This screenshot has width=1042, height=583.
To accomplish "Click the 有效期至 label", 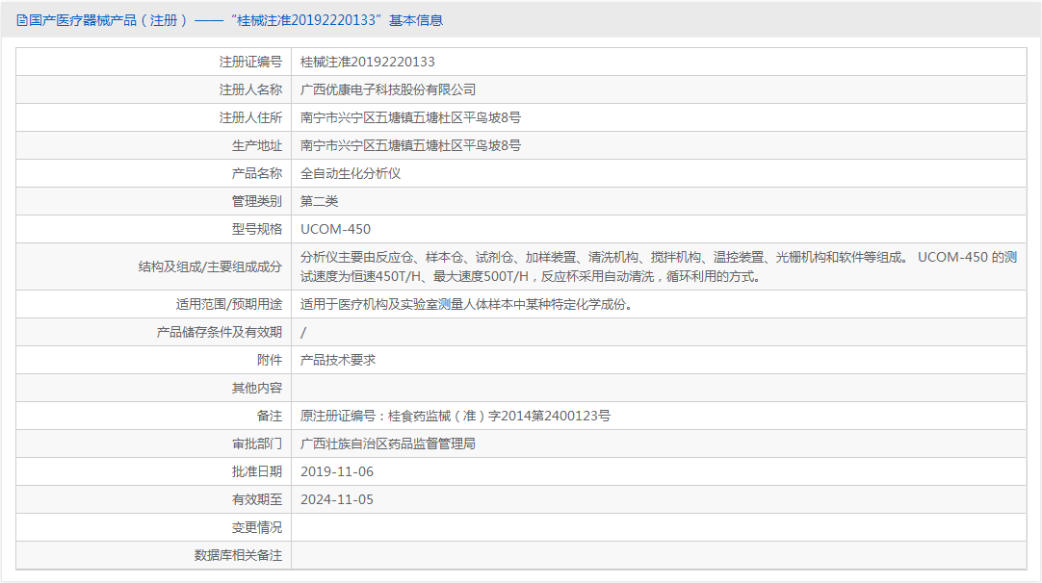I will pos(256,499).
